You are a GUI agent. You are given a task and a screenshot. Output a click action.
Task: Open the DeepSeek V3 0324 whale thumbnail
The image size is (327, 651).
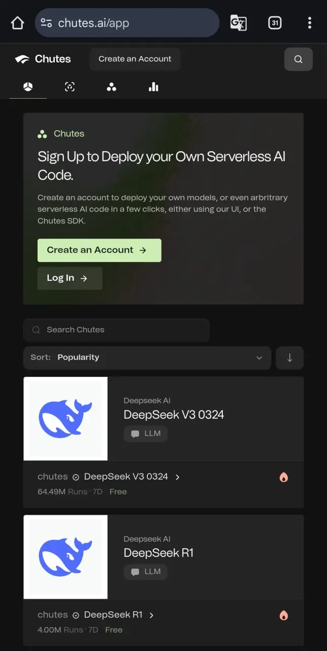(x=66, y=419)
